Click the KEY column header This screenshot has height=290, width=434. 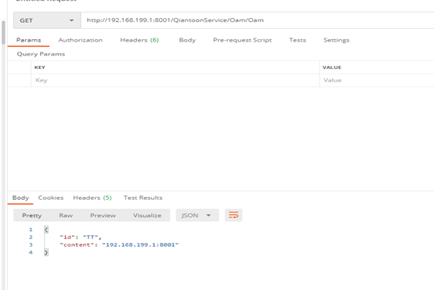(40, 67)
